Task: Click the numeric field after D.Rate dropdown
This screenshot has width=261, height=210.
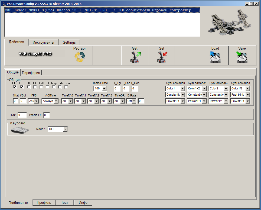Action: pos(141,101)
